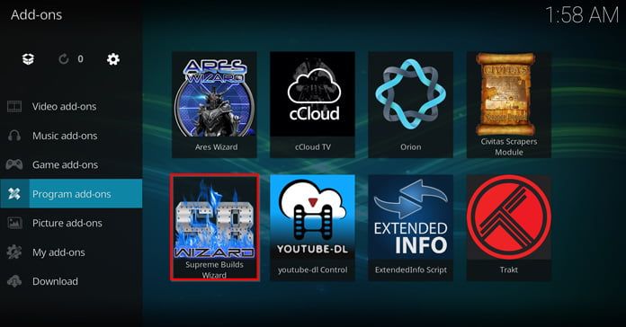The height and width of the screenshot is (327, 626).
Task: Click the 1:58 AM clock
Action: [x=582, y=15]
